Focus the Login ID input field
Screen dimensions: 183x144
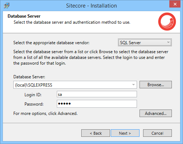click(97, 94)
